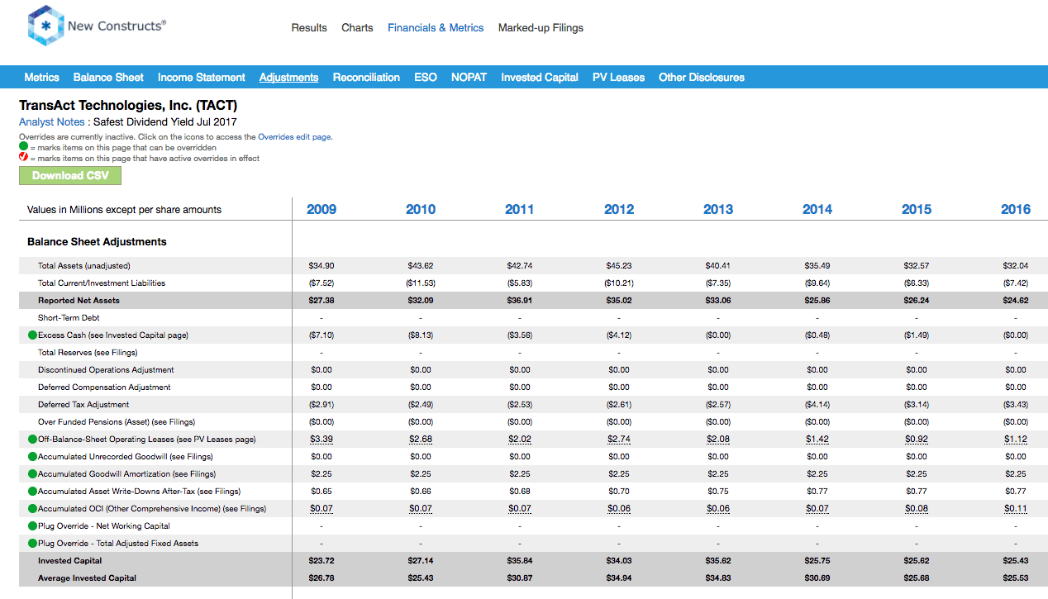The height and width of the screenshot is (599, 1048).
Task: Click the Deferred Tax Adjustment row label
Action: (x=83, y=405)
